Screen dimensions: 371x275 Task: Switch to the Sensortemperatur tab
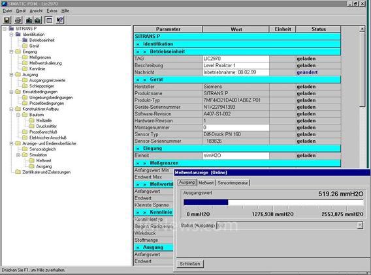click(233, 182)
